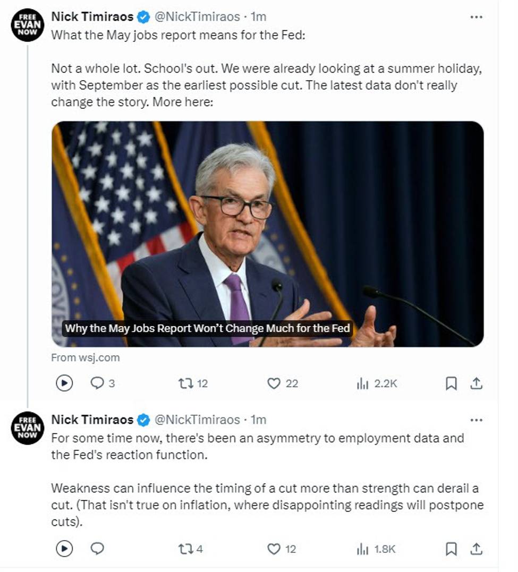Repost the May jobs report tweet

coord(185,383)
